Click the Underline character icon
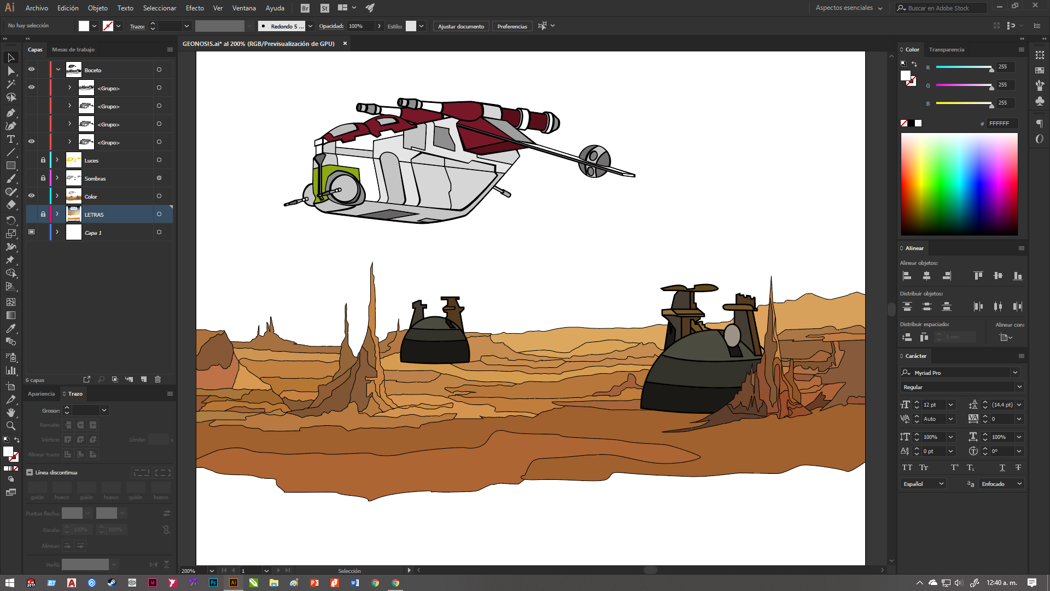This screenshot has width=1050, height=591. [1002, 467]
